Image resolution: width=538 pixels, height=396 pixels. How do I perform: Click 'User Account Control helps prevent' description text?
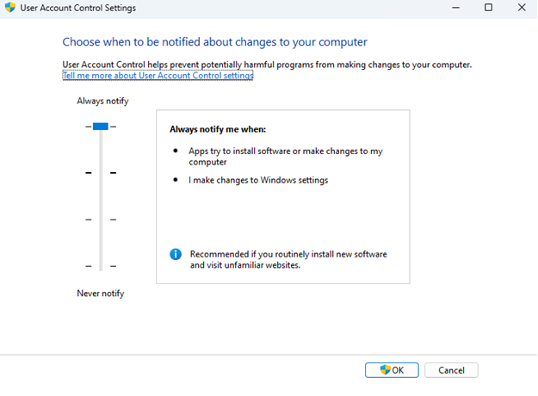[267, 65]
